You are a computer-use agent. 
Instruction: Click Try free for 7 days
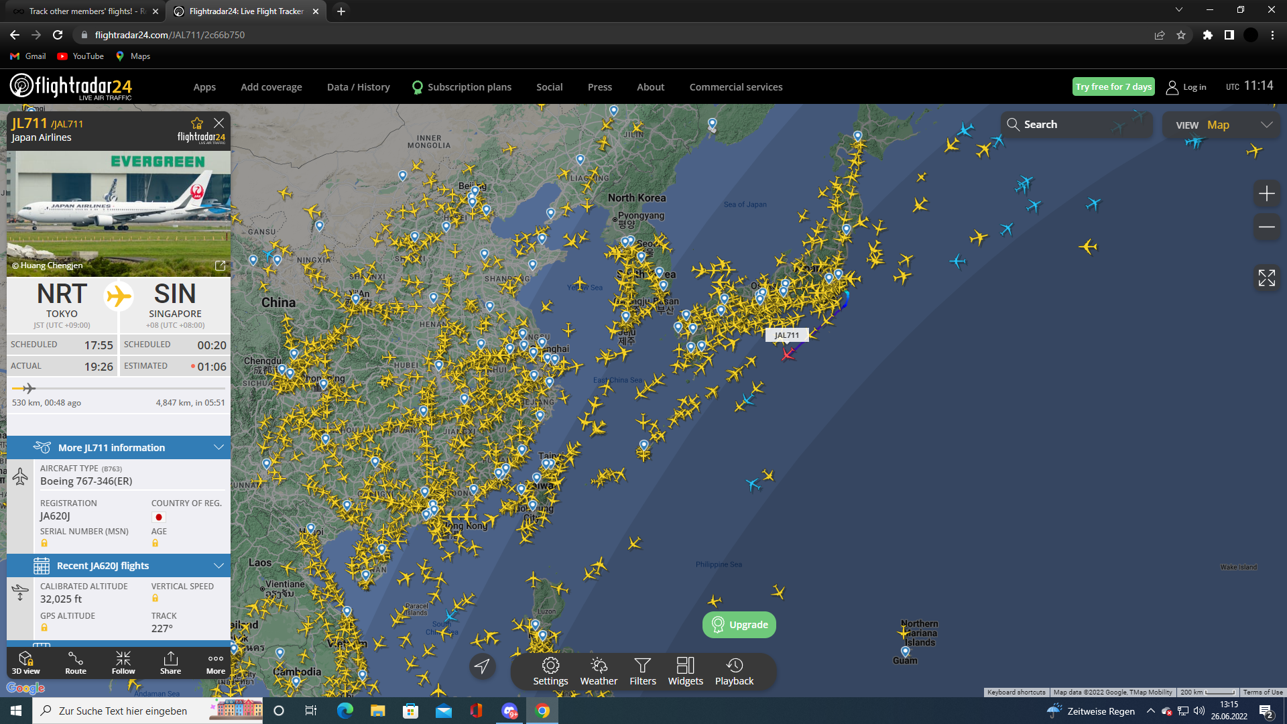(x=1113, y=86)
